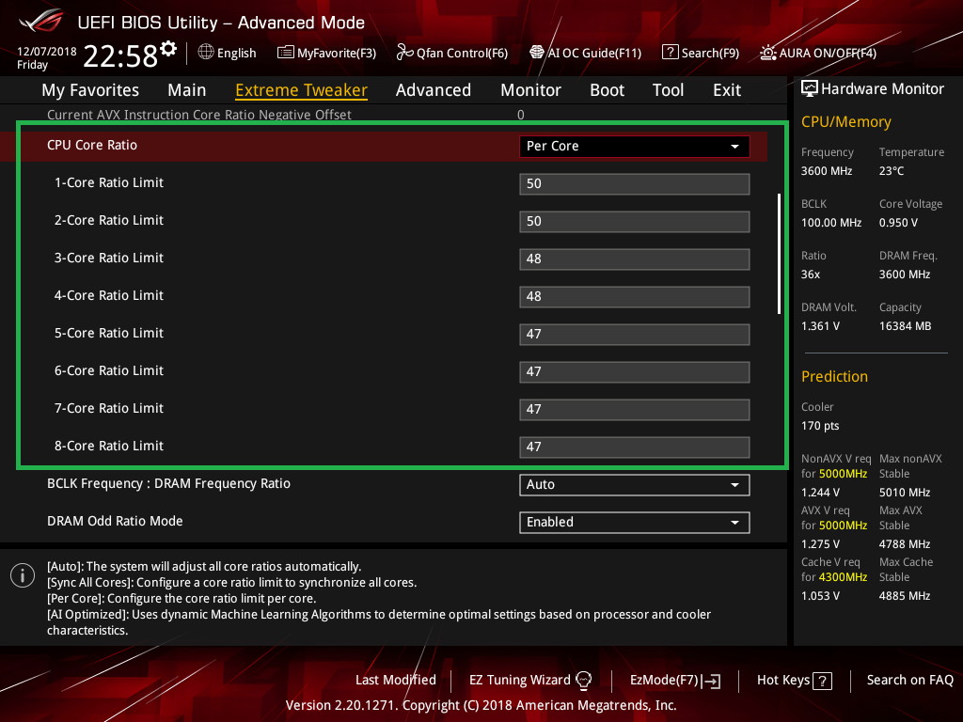The width and height of the screenshot is (963, 722).
Task: Click 1-Core Ratio Limit label
Action: pos(109,182)
